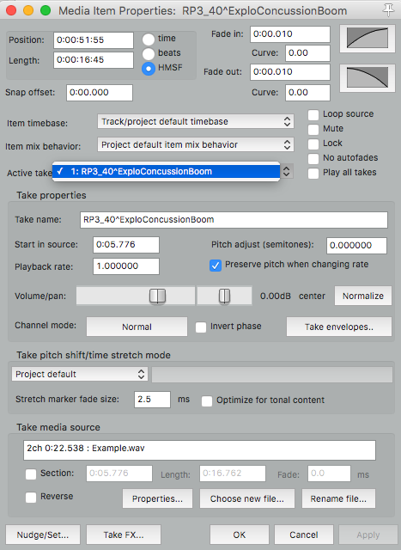Click the Choose new file button
401x550 pixels.
coord(247,498)
